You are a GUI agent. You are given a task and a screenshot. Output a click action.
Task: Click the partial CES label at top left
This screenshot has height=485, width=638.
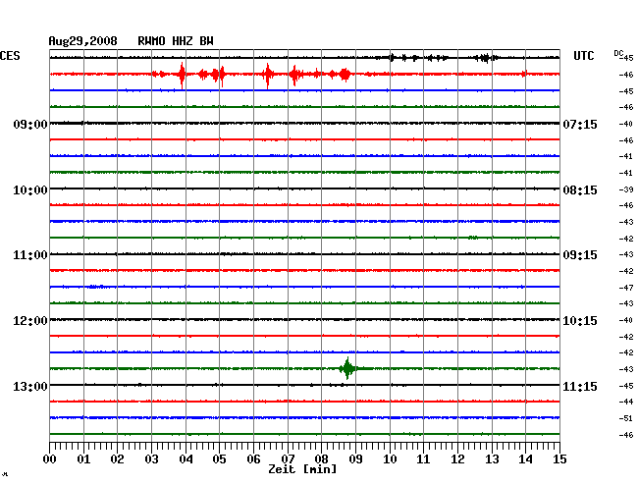(10, 56)
